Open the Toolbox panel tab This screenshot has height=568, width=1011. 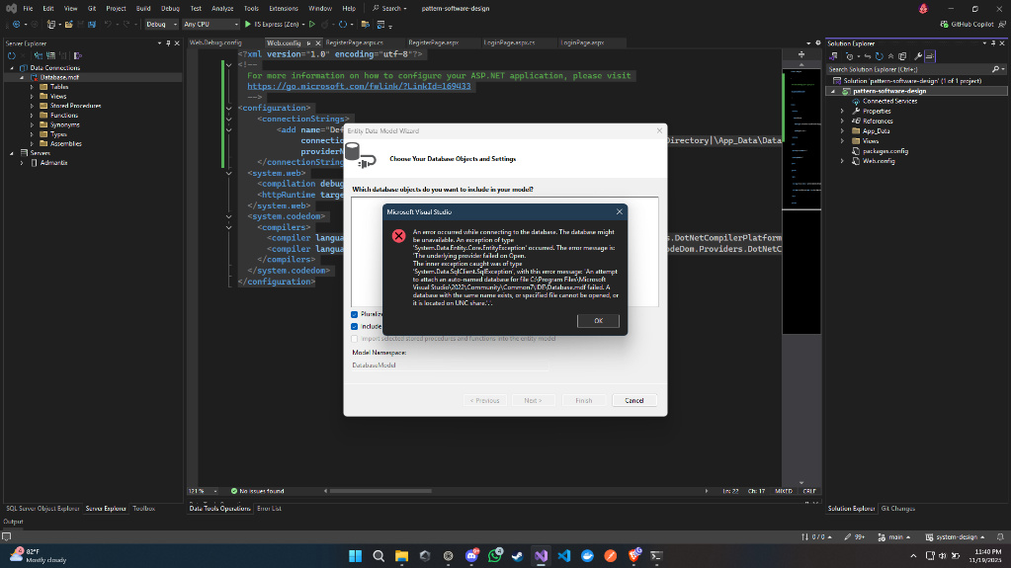(x=143, y=509)
